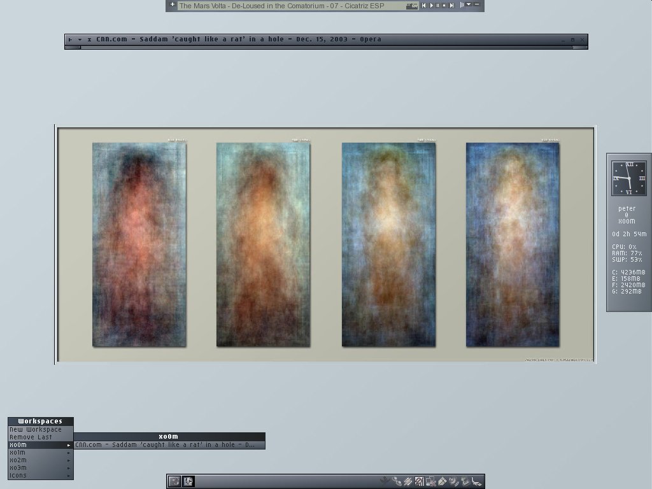This screenshot has width=652, height=489.
Task: Click the diagonal stripes tray icon
Action: click(408, 481)
